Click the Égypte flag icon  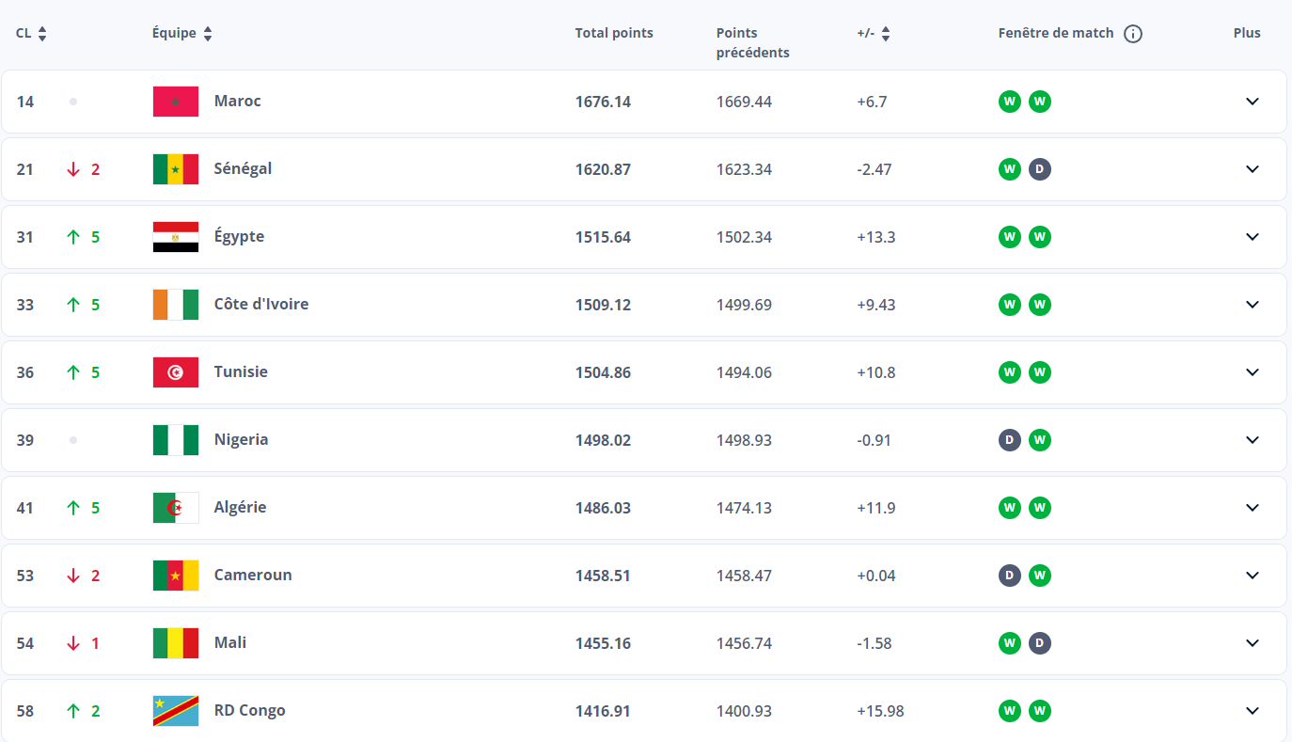[x=175, y=237]
